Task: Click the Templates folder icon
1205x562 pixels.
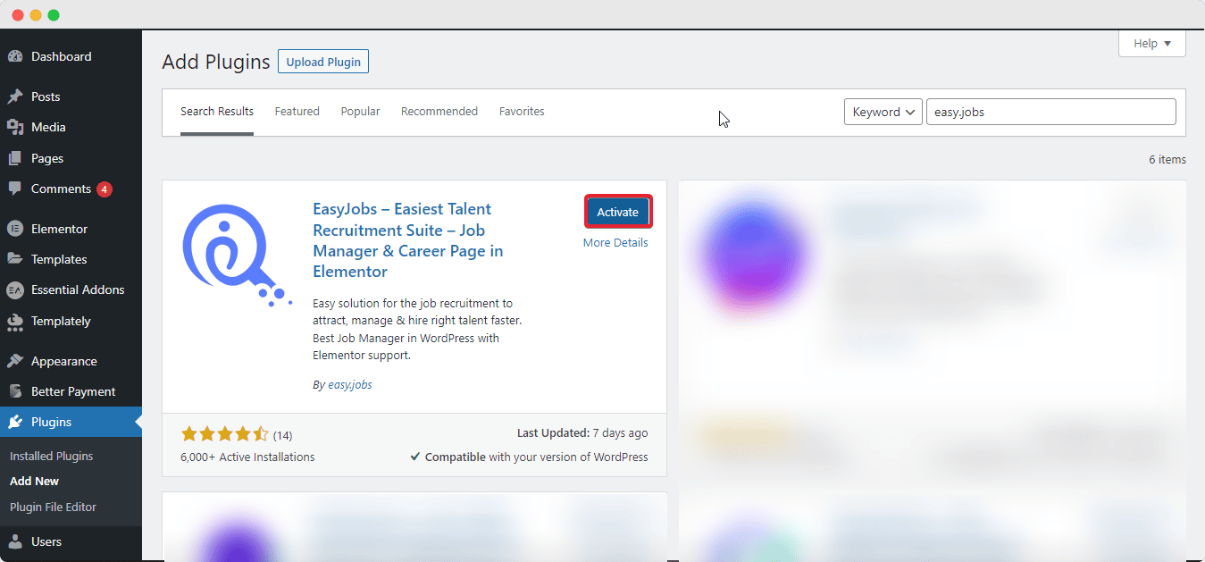Action: coord(15,259)
